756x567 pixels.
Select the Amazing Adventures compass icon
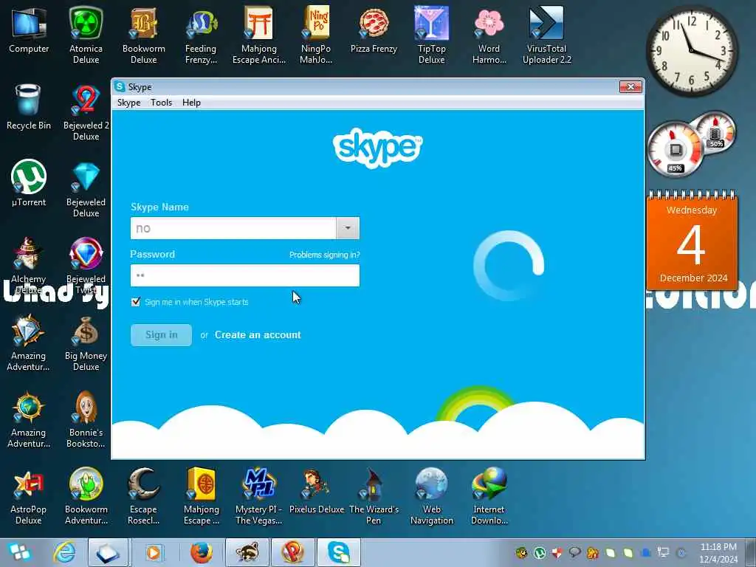coord(28,419)
